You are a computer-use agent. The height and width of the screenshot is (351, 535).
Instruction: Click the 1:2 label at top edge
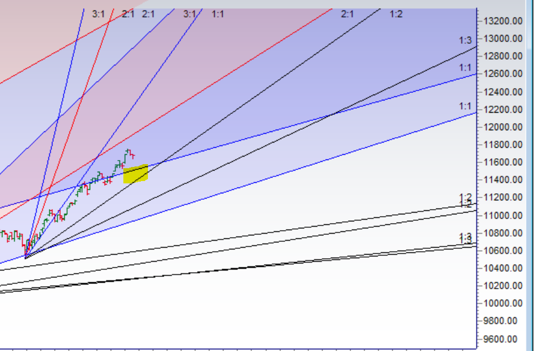coord(396,14)
